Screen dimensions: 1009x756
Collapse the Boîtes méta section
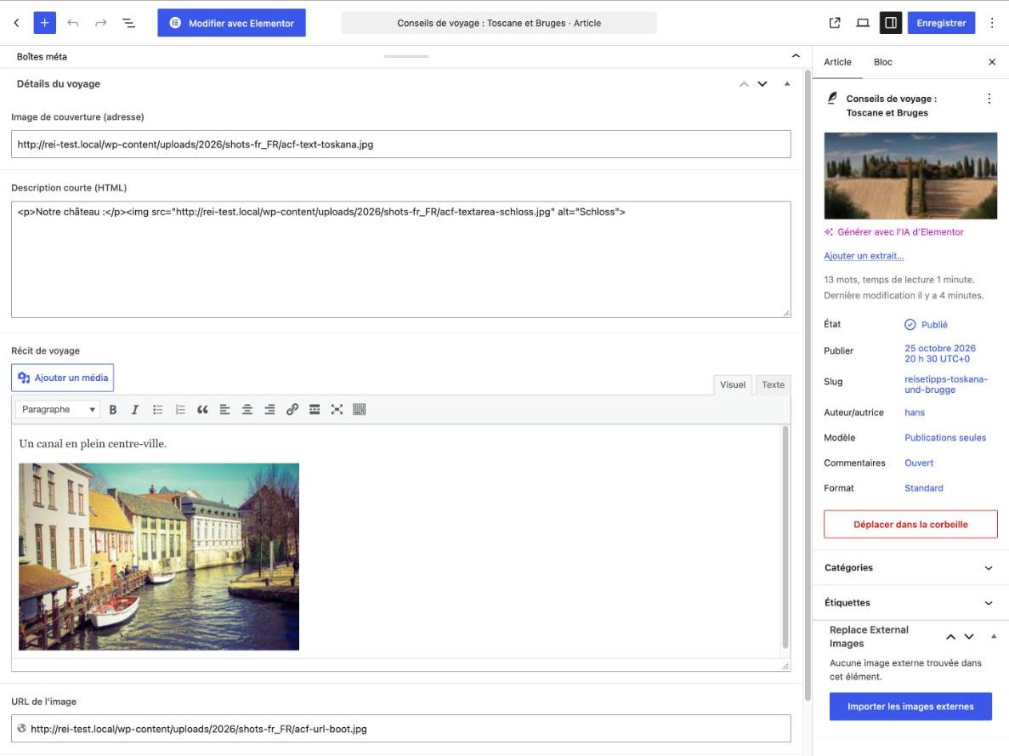796,56
